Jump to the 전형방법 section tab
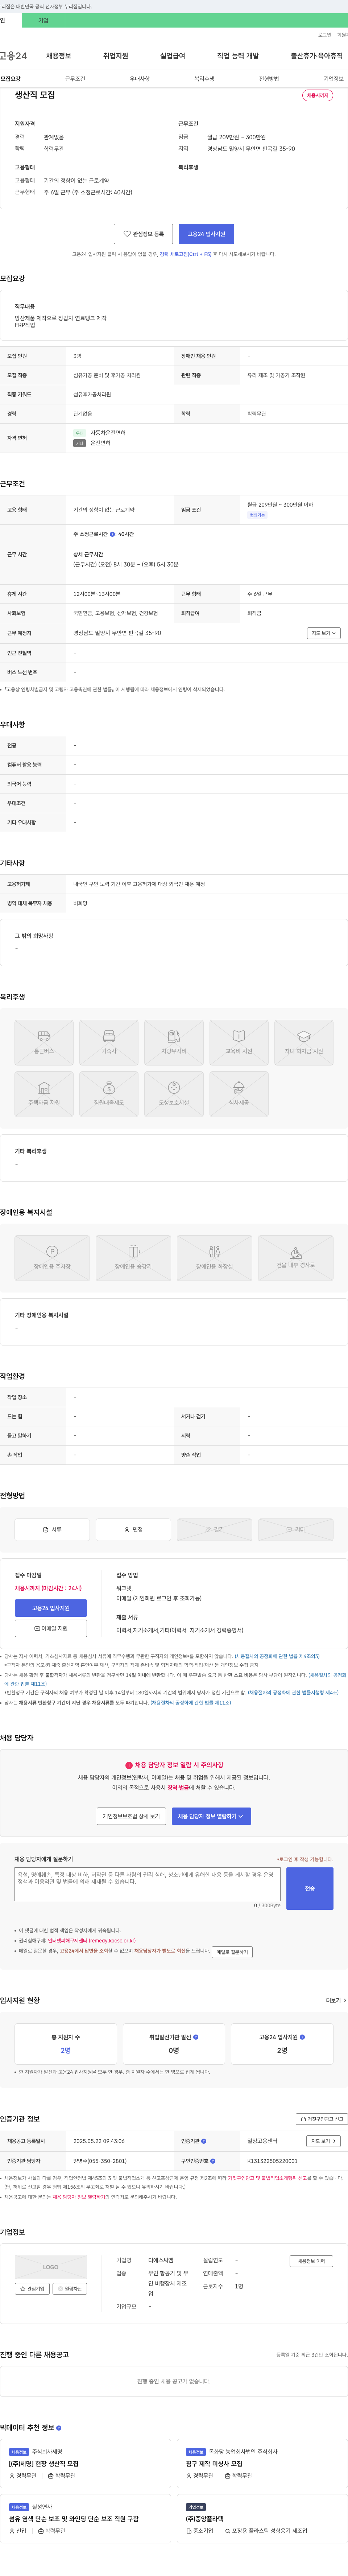Image resolution: width=348 pixels, height=2576 pixels. 269,79
